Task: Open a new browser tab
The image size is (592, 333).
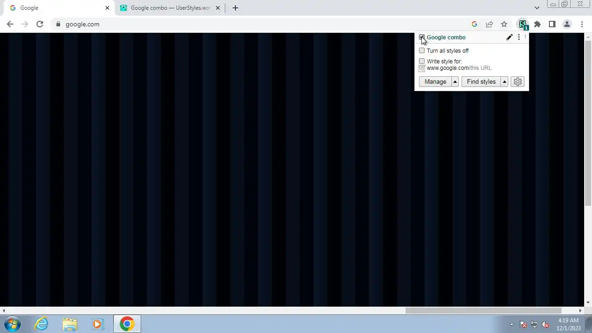Action: click(x=235, y=8)
